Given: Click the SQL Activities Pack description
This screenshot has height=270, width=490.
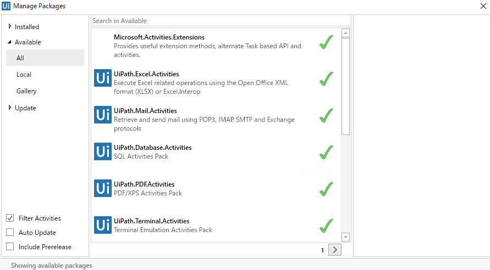Looking at the screenshot, I should point(141,156).
